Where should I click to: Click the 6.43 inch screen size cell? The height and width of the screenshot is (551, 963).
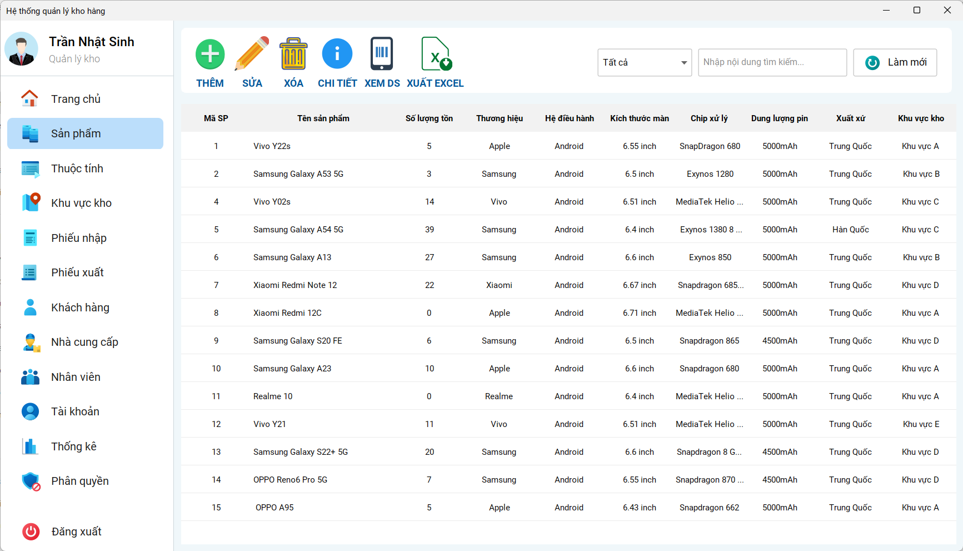point(639,508)
